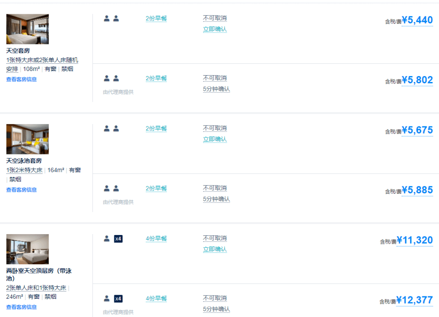
Task: Click 查看客房信息 under 两卧室天空顶层房
Action: tap(21, 307)
